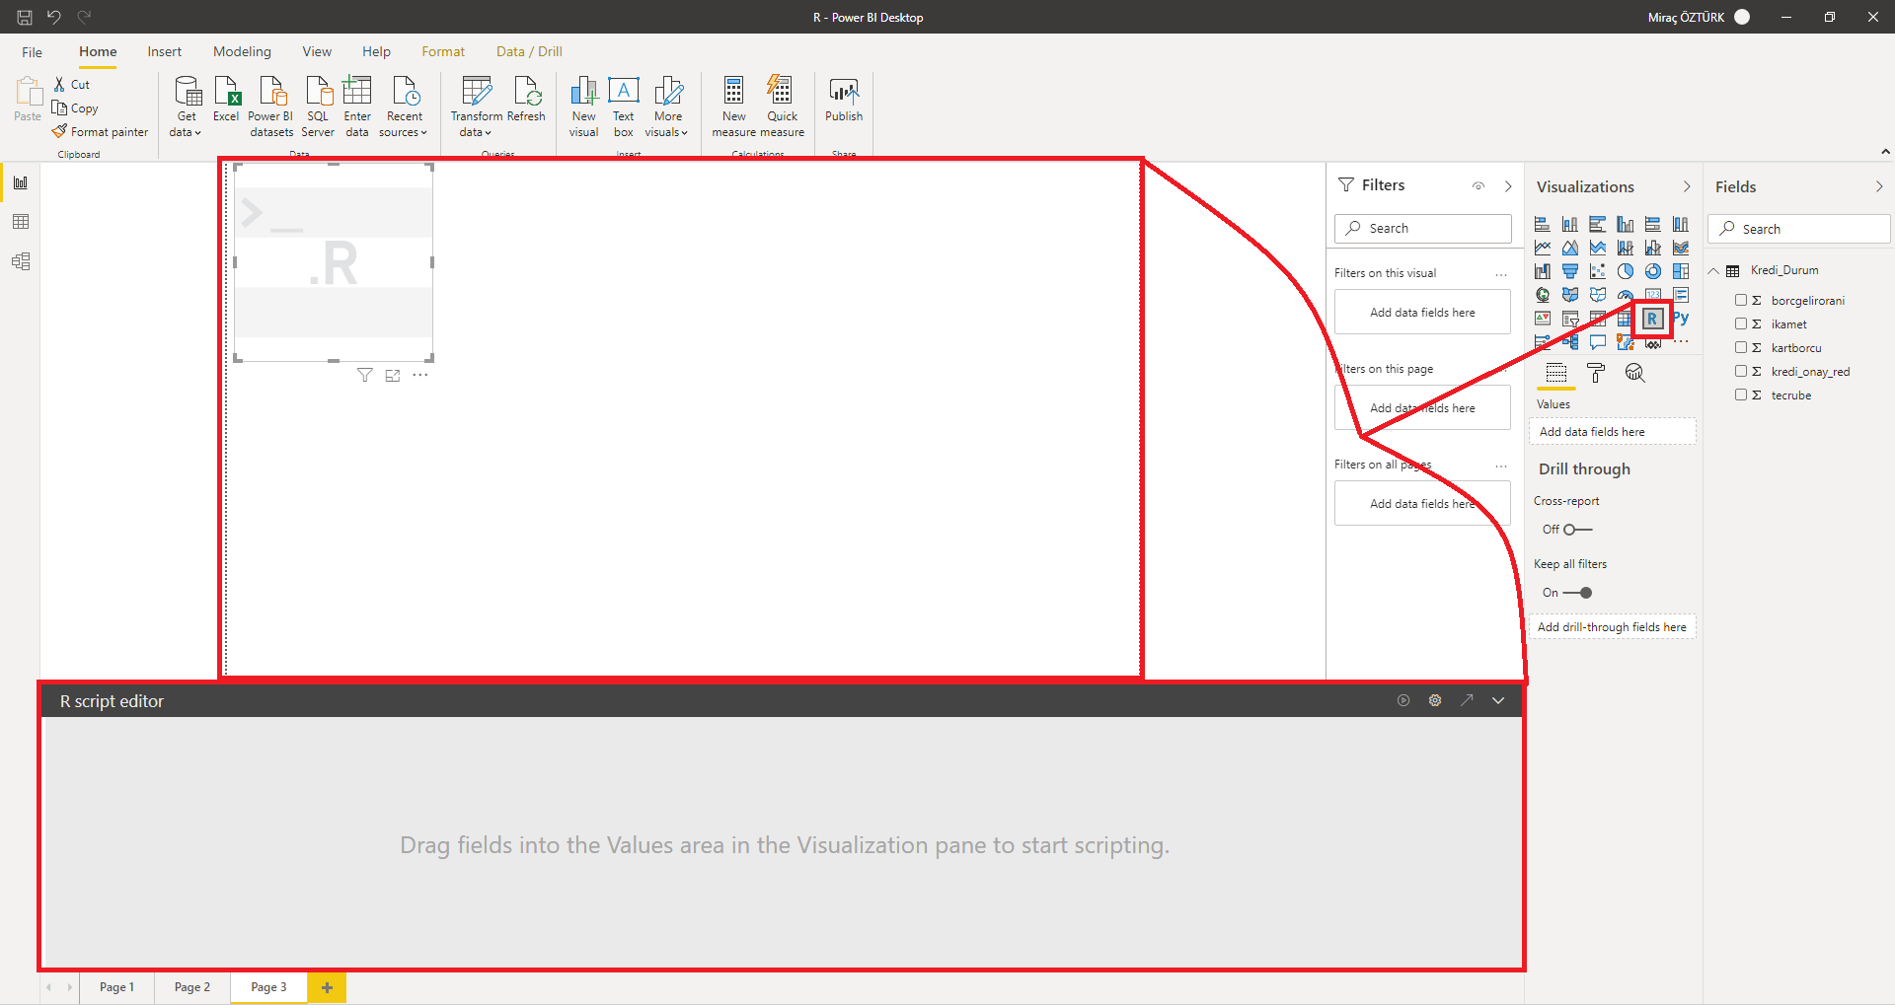
Task: Toggle the Keep all filters switch
Action: click(x=1577, y=593)
